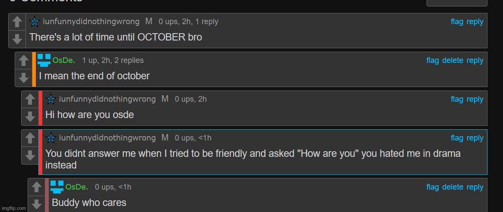The width and height of the screenshot is (503, 212).
Task: Upvote the "There's a lot of time until OCTOBER" comment
Action: click(x=17, y=22)
